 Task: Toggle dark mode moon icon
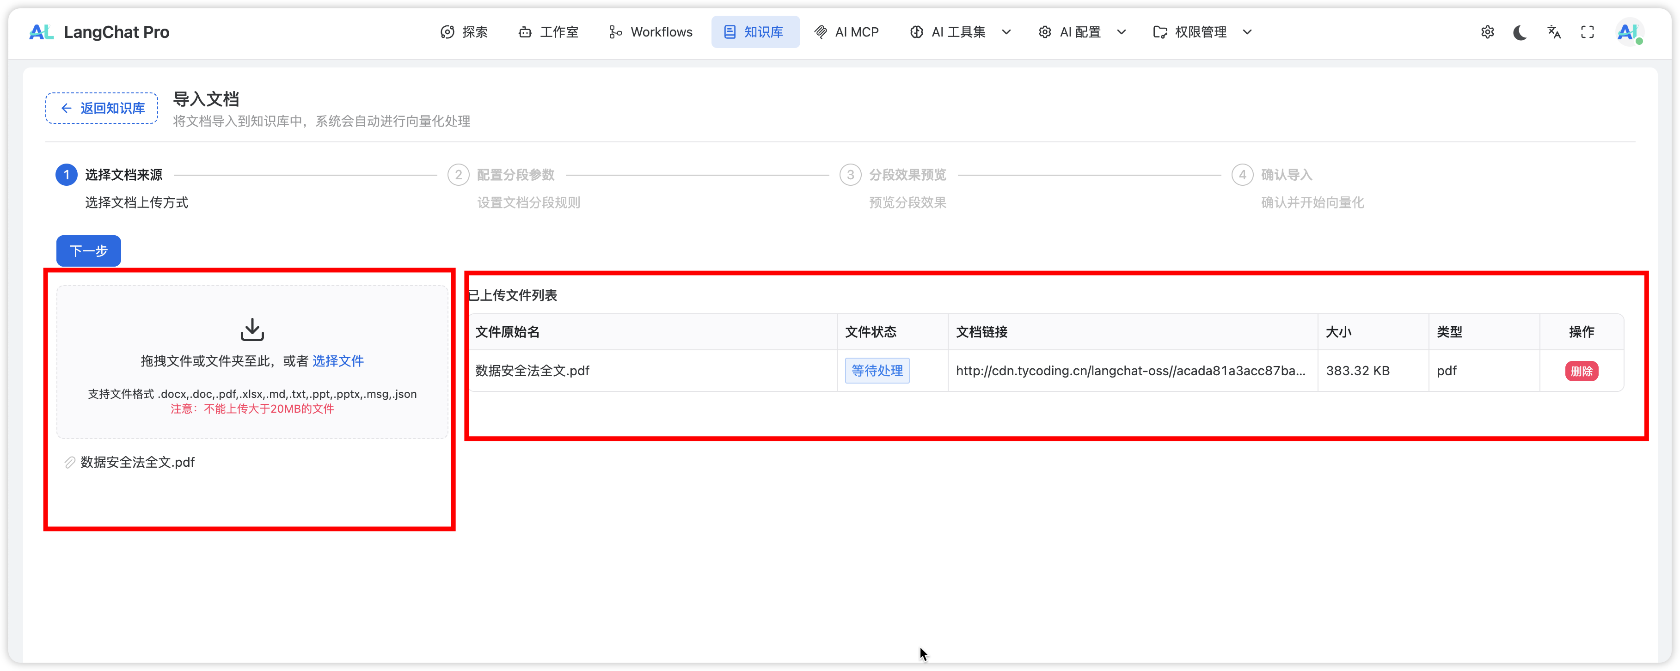tap(1520, 32)
